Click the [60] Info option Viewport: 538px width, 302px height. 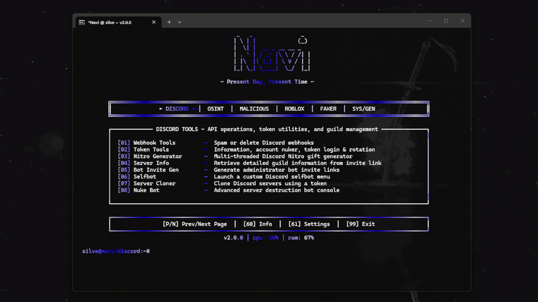[258, 224]
